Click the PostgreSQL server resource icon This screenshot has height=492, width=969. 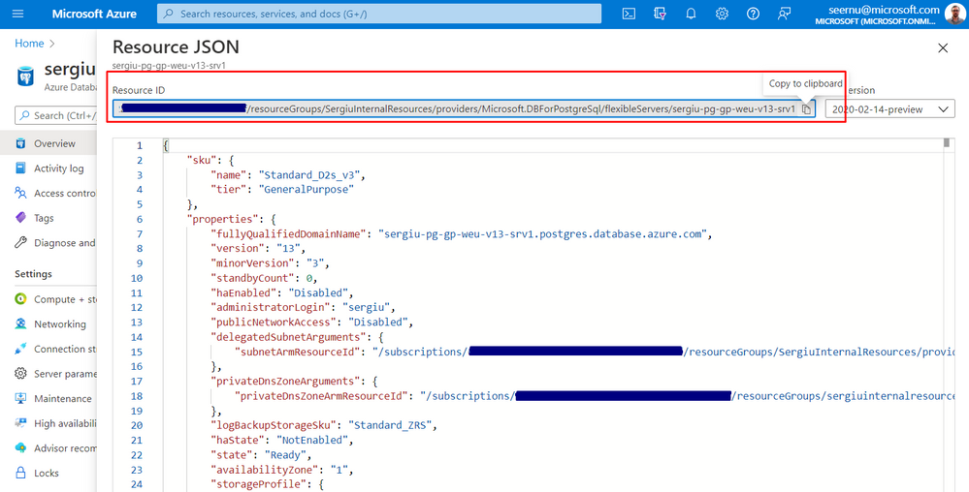pyautogui.click(x=25, y=76)
